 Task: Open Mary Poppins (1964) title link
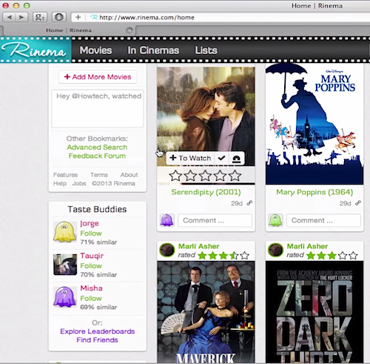pyautogui.click(x=314, y=192)
